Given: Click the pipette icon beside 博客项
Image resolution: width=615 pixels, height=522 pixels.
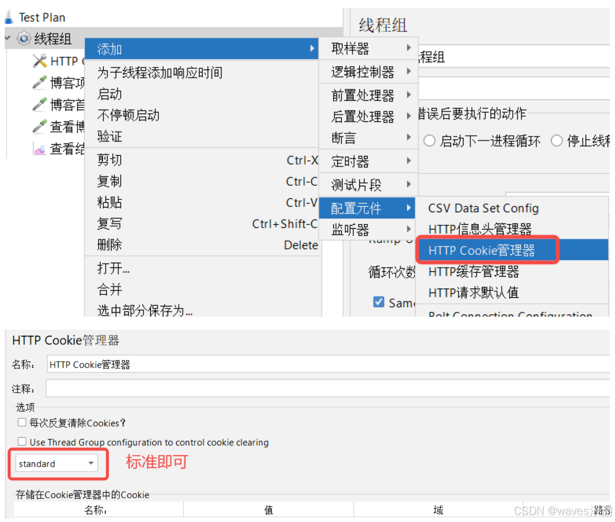Looking at the screenshot, I should click(39, 82).
